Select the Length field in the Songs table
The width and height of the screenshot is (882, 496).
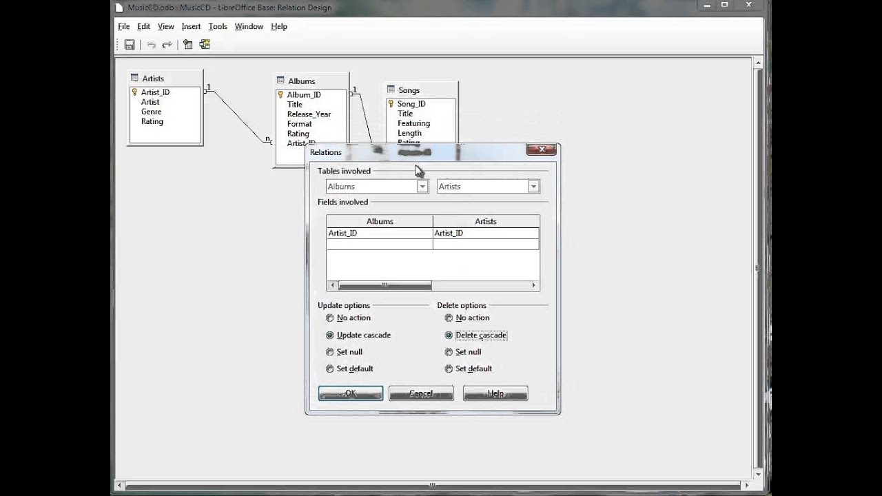point(409,133)
